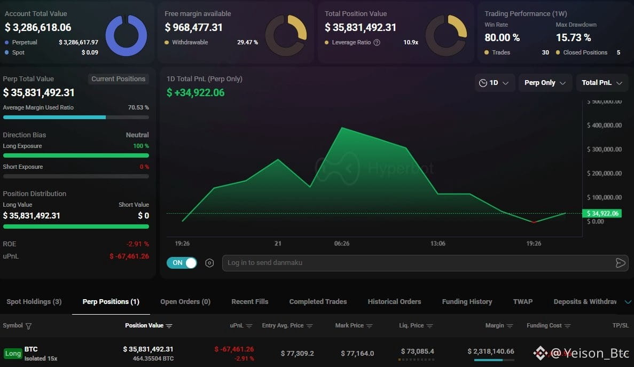Sort by Mark Price column icon
This screenshot has width=634, height=367.
point(369,326)
